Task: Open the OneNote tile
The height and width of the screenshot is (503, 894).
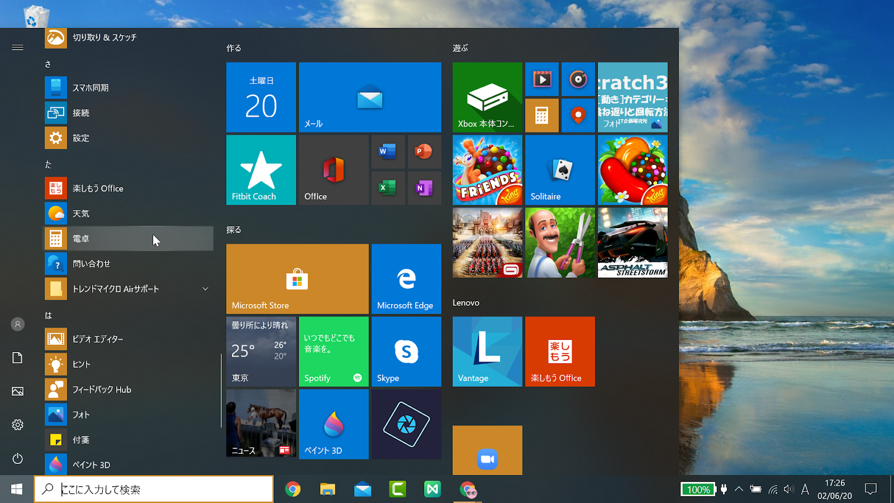Action: 424,188
